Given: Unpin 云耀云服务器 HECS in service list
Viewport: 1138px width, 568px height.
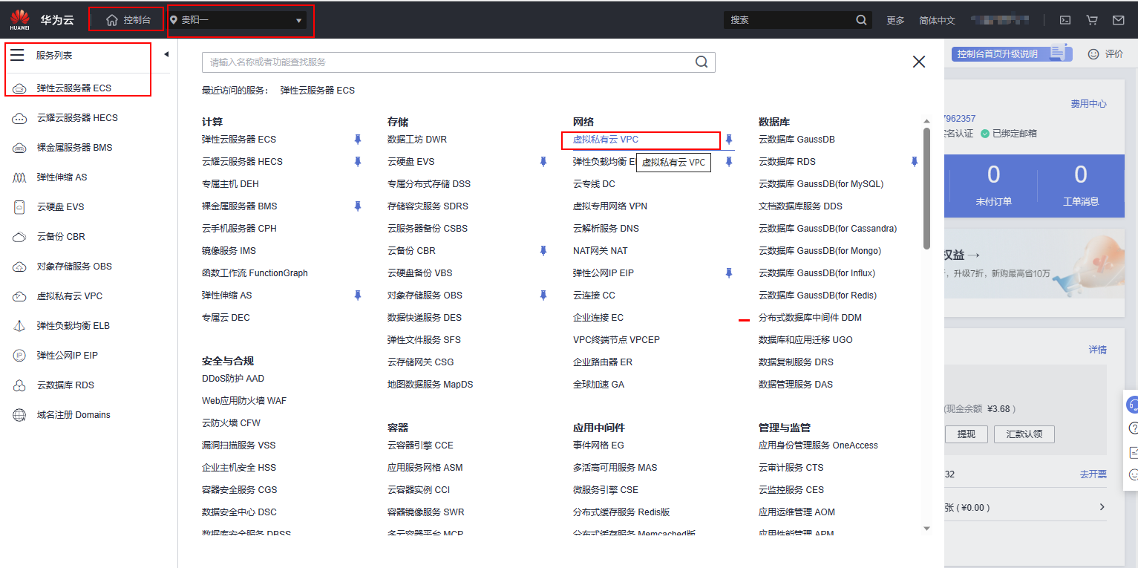Looking at the screenshot, I should (358, 162).
